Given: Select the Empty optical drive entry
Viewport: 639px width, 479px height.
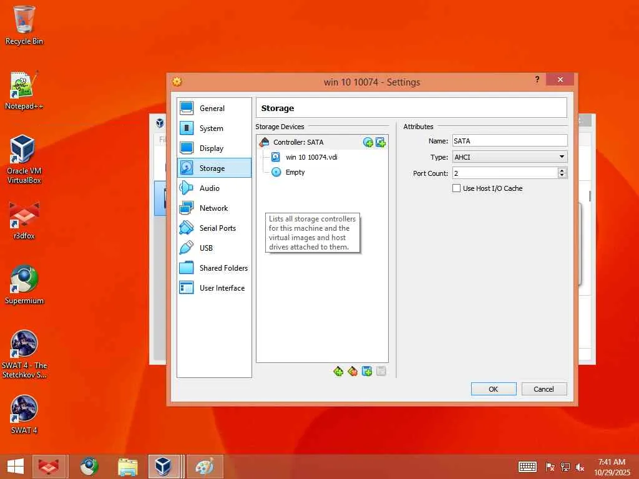Looking at the screenshot, I should click(x=288, y=172).
